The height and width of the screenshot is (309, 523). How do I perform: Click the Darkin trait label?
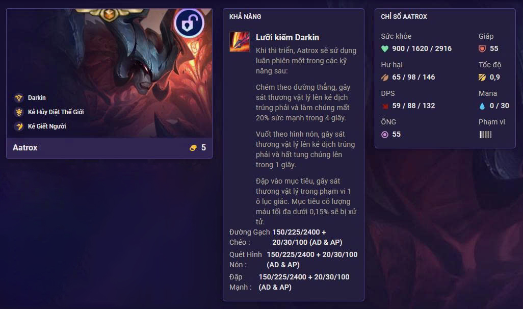pos(37,98)
